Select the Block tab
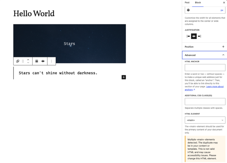This screenshot has width=227, height=163. click(198, 3)
